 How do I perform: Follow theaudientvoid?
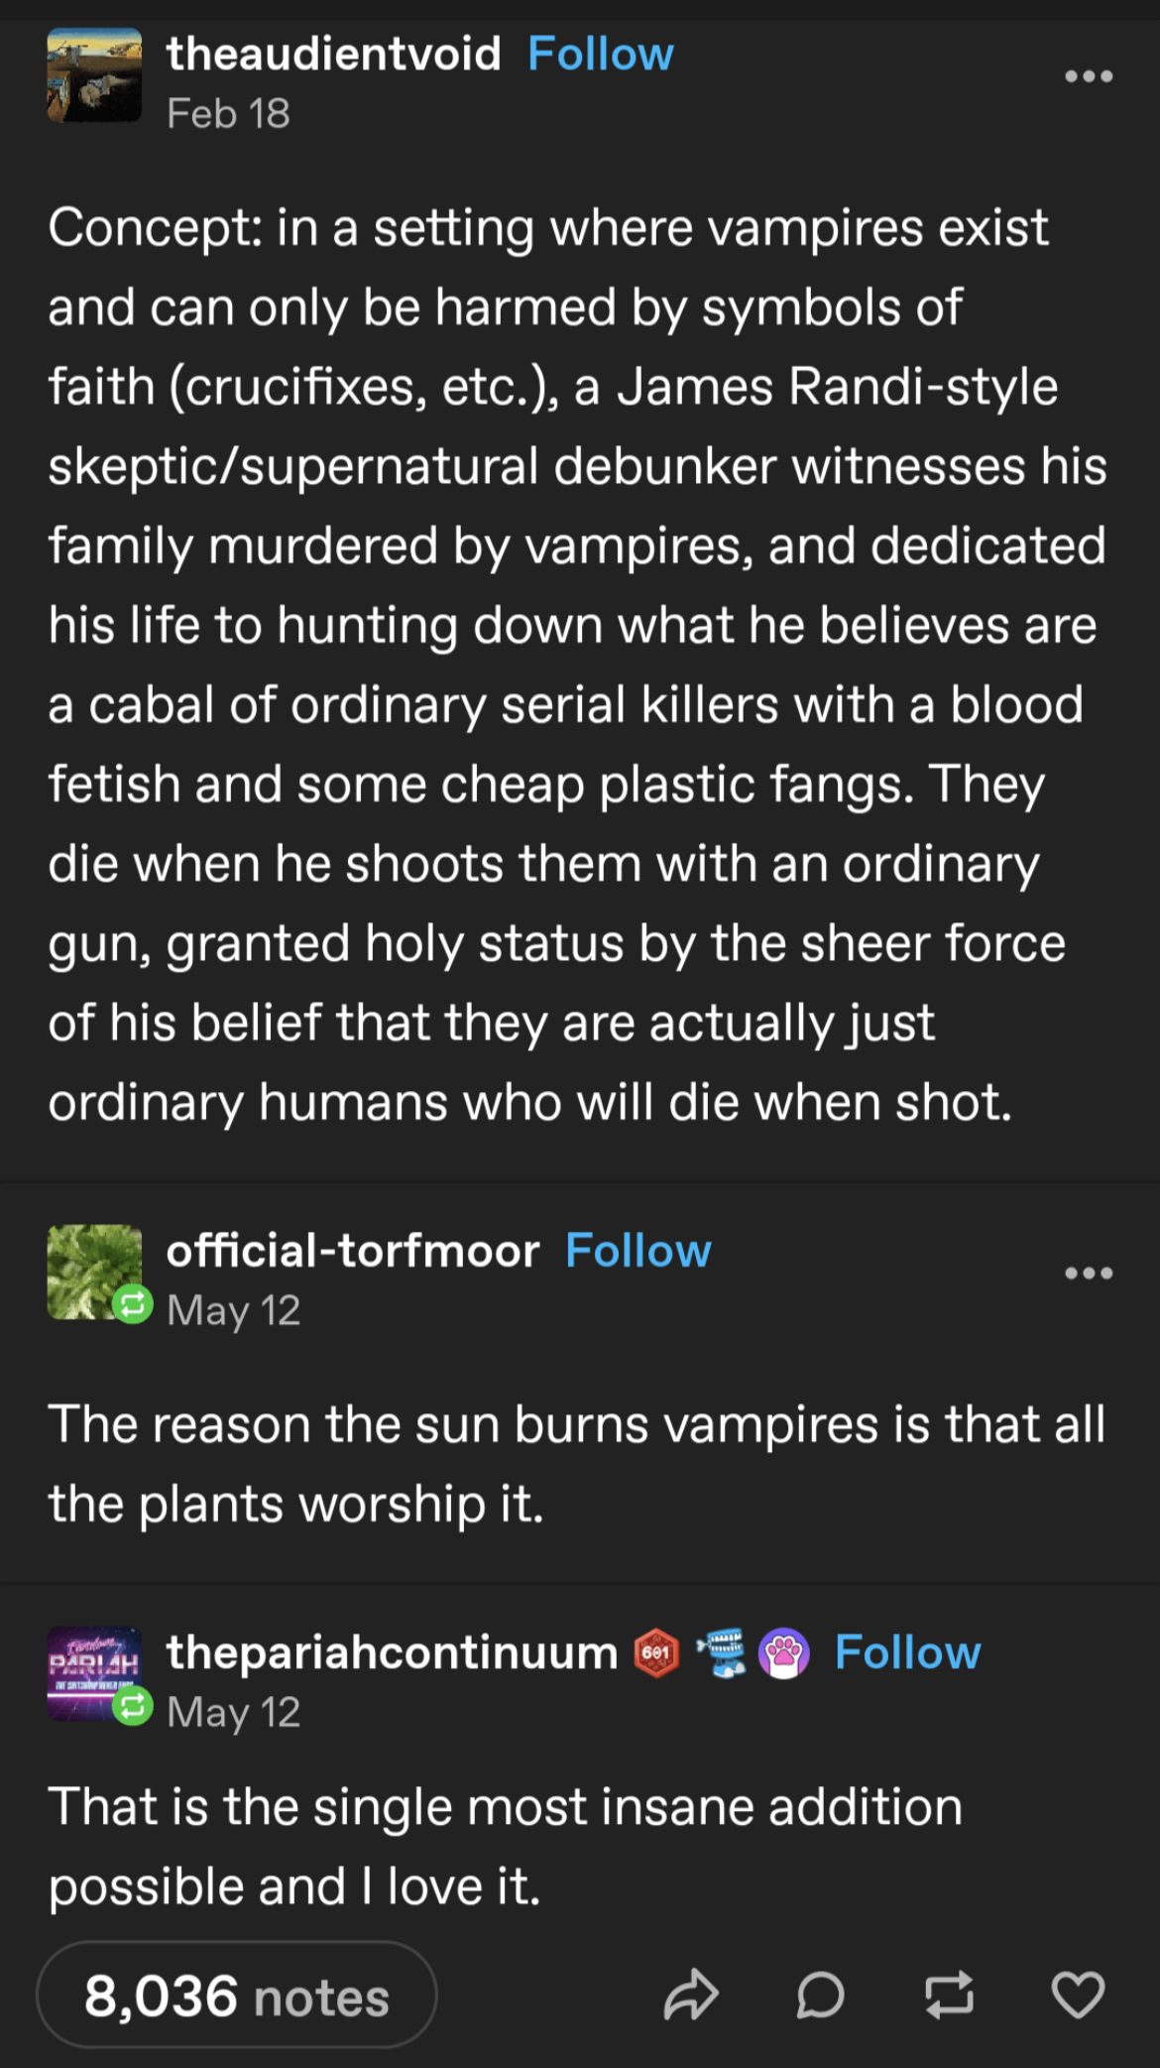coord(600,54)
